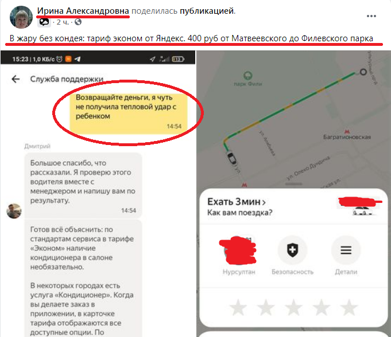Screen dimensions: 391x337
Task: Click Ирина Александровна's profile avatar
Action: [21, 17]
